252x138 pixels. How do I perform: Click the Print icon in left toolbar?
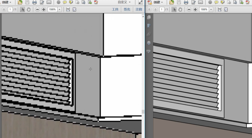tap(34, 2)
